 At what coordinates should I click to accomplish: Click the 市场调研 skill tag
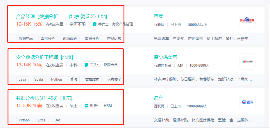pos(70,39)
